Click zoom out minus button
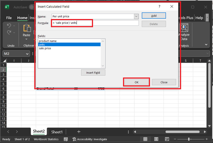 click(x=175, y=139)
